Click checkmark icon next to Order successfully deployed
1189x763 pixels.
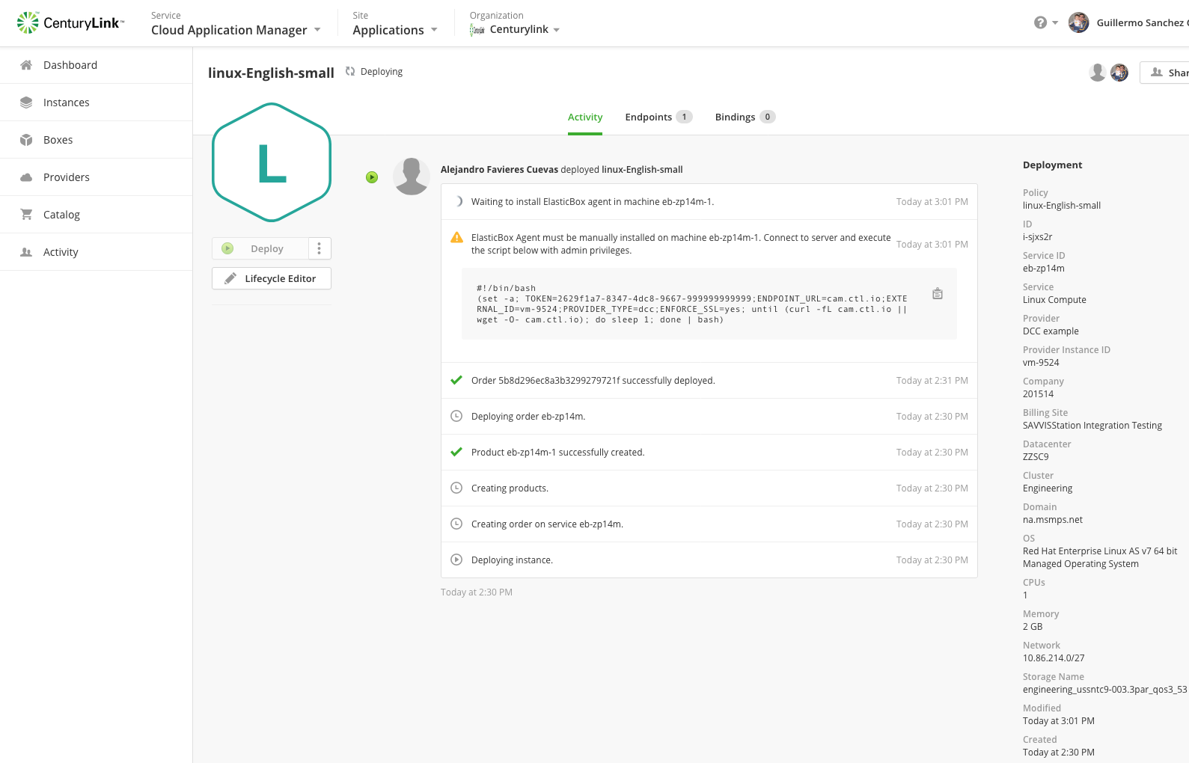456,380
